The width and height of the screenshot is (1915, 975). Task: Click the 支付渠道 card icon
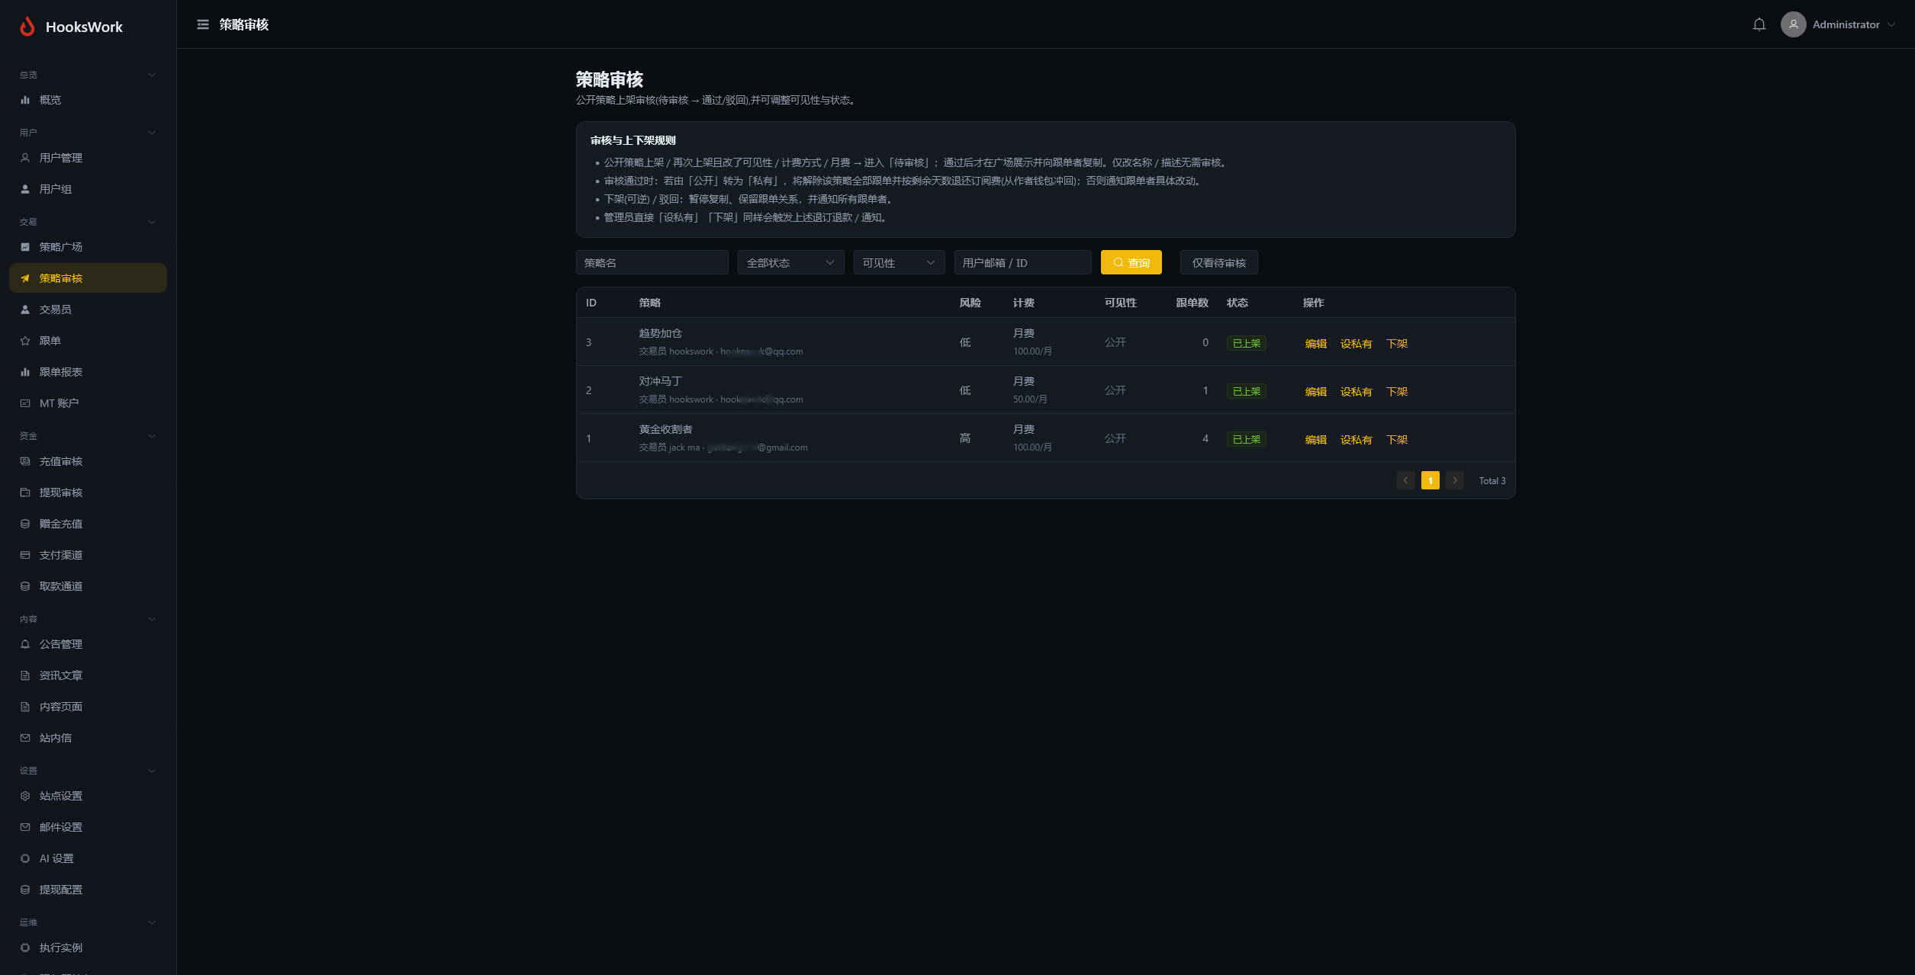[x=25, y=555]
